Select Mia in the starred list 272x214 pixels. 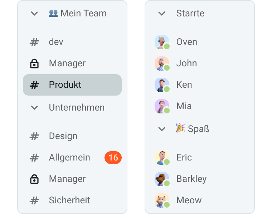click(184, 106)
